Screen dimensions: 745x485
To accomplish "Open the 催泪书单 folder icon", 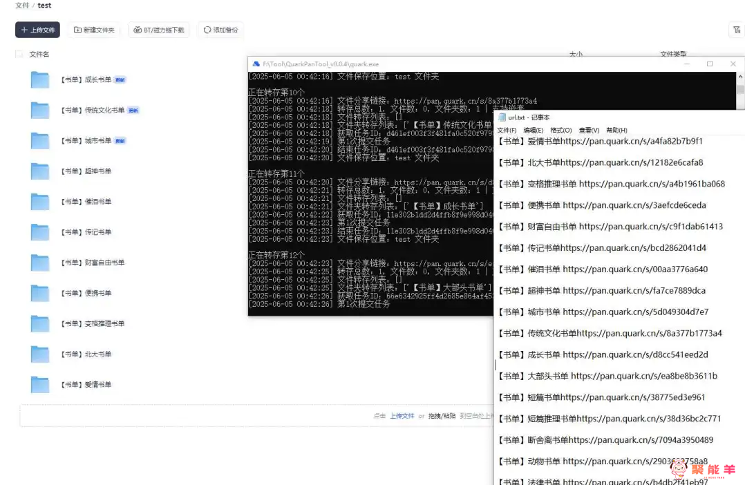I will pos(40,202).
